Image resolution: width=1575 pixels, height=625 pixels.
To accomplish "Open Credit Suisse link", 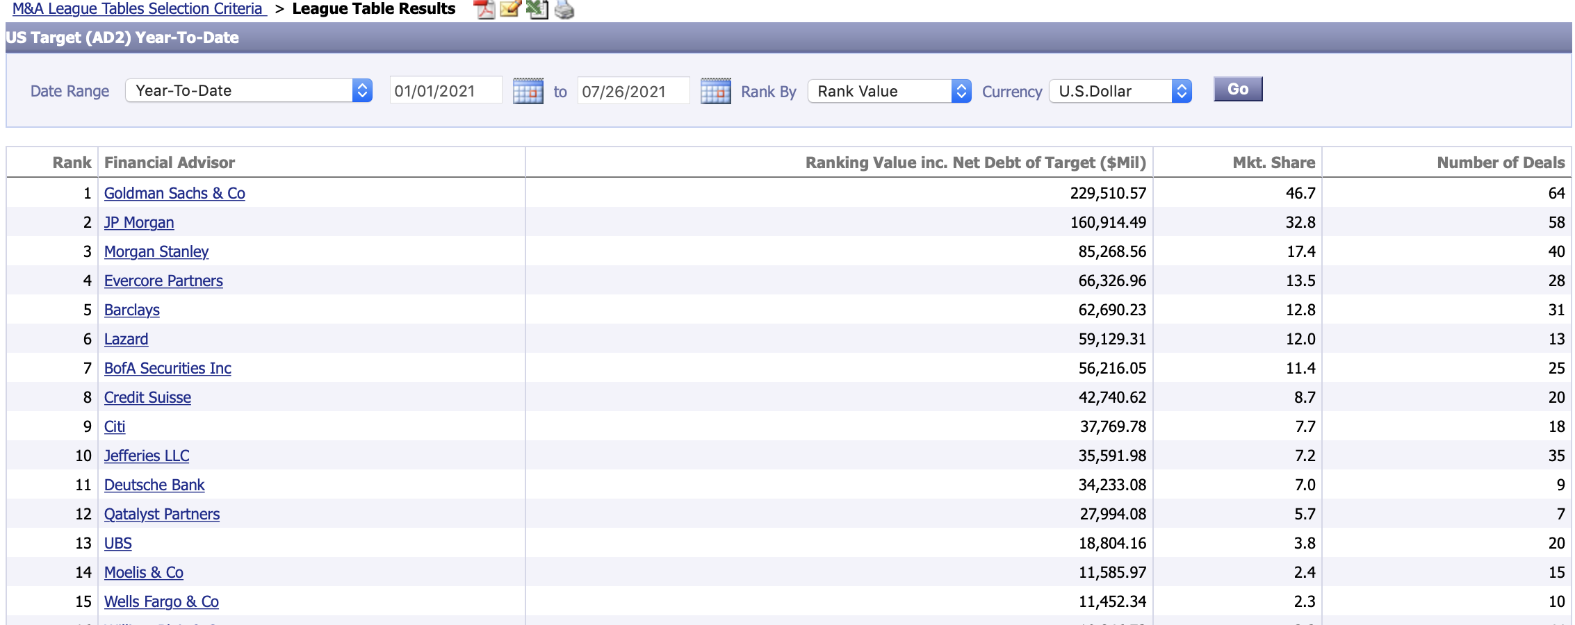I will pos(147,397).
